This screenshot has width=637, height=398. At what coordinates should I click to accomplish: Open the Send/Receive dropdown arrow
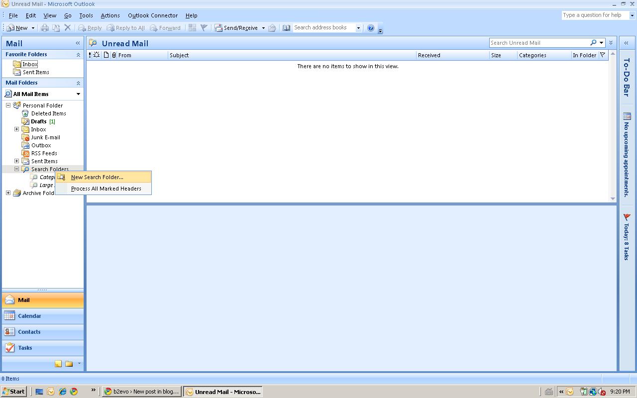(x=263, y=28)
